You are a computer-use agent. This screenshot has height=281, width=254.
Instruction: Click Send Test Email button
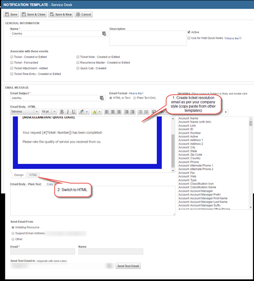[x=128, y=266]
